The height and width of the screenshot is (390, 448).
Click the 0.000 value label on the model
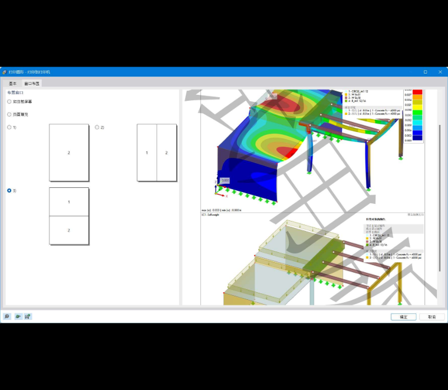[225, 180]
